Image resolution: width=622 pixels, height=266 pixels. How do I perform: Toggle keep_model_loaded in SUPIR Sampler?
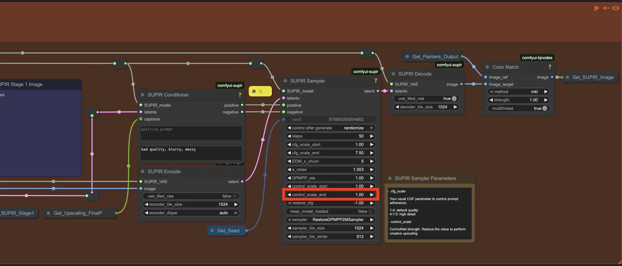click(x=370, y=211)
